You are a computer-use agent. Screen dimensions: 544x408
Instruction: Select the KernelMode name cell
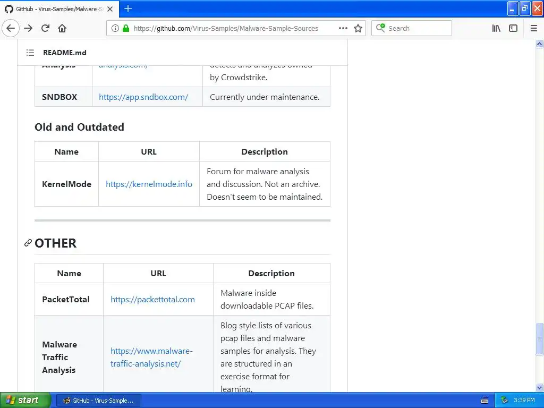point(66,184)
